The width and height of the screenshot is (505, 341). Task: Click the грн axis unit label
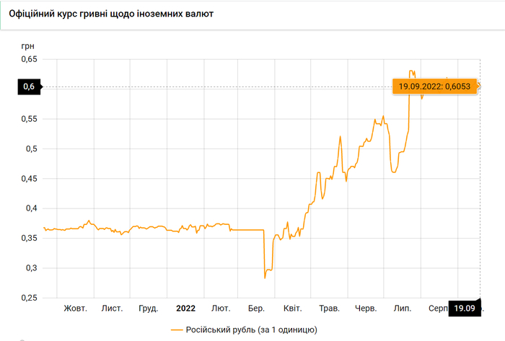pos(28,44)
